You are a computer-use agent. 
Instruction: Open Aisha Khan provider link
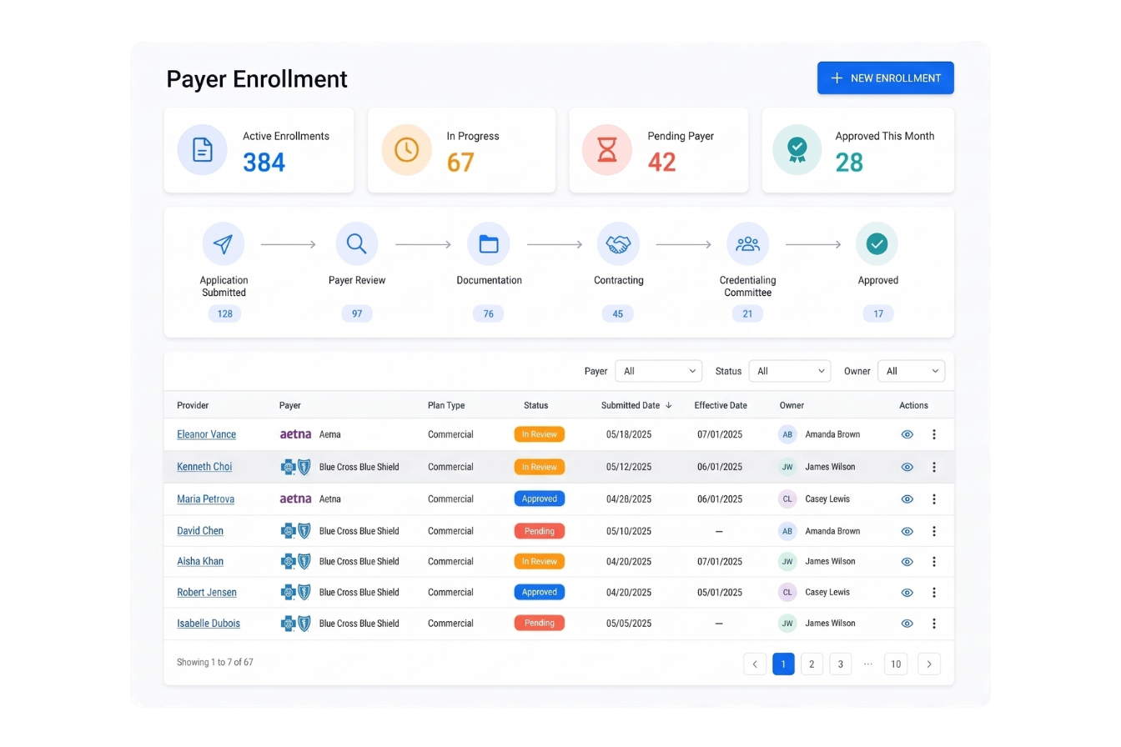200,562
